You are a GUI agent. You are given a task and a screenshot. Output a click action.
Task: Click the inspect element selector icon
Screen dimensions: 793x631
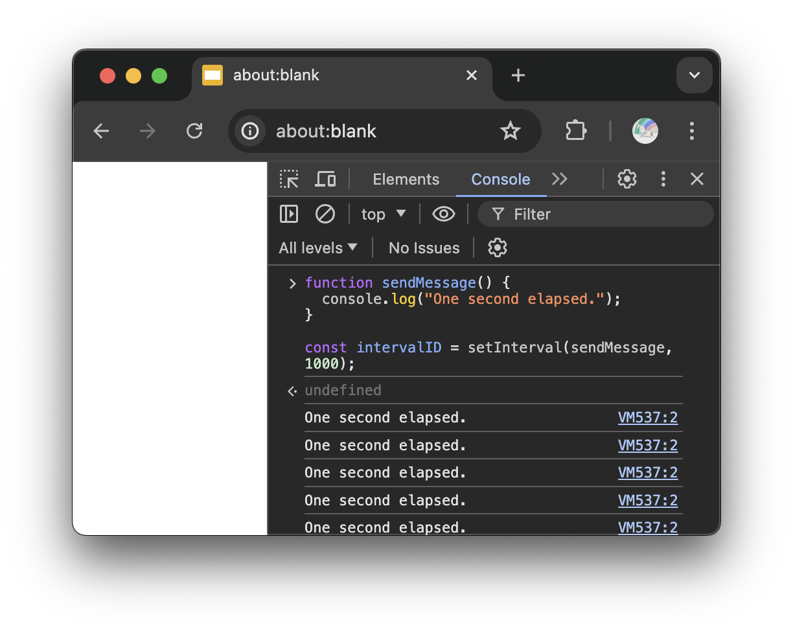point(289,179)
